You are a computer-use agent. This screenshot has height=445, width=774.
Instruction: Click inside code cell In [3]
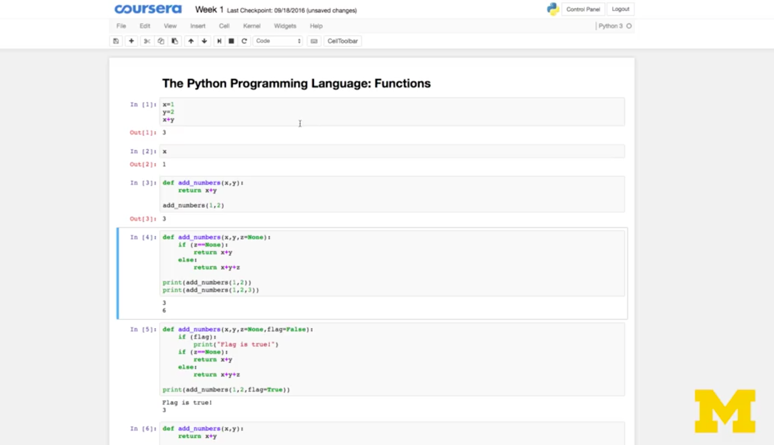pyautogui.click(x=392, y=194)
